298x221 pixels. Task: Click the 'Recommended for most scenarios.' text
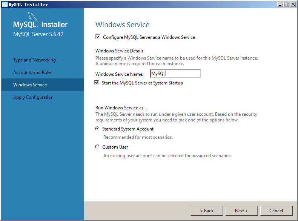(x=138, y=137)
